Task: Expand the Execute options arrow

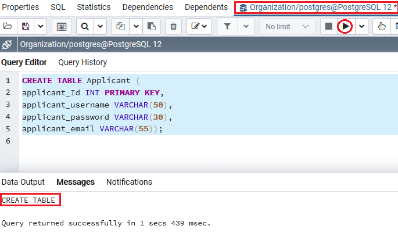Action: (362, 26)
